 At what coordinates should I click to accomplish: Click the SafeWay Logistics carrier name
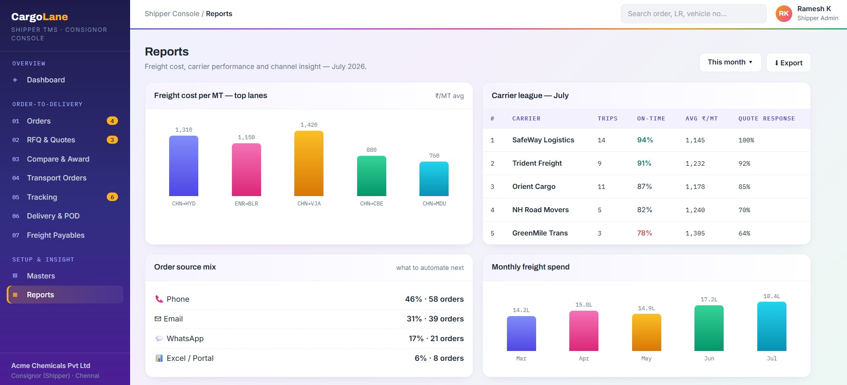(x=543, y=140)
